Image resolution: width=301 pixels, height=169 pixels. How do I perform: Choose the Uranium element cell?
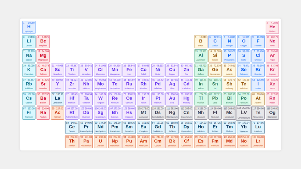(100, 141)
